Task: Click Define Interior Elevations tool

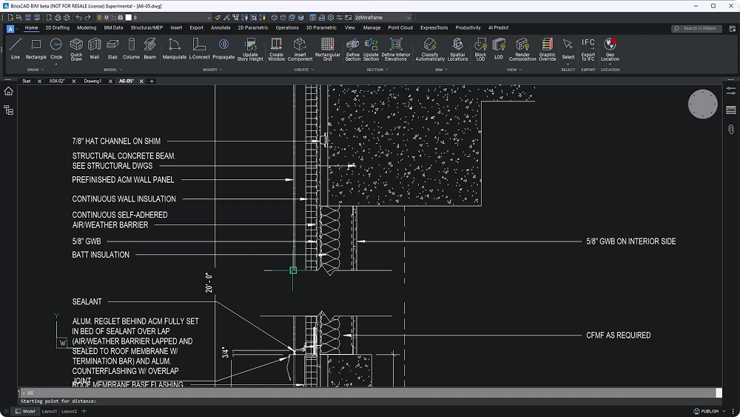Action: [396, 50]
